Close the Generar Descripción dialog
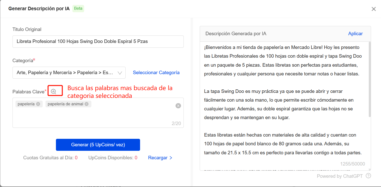Screen dimensions: 381x187 (x=374, y=9)
